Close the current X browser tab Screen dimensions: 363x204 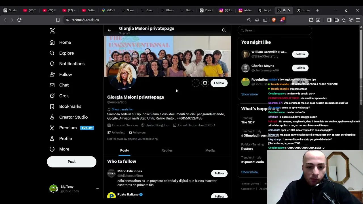(289, 10)
